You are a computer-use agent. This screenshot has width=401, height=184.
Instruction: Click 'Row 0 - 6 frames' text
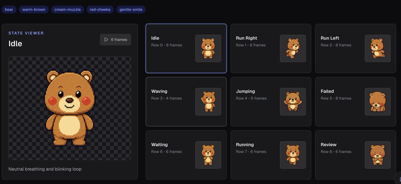(x=166, y=45)
